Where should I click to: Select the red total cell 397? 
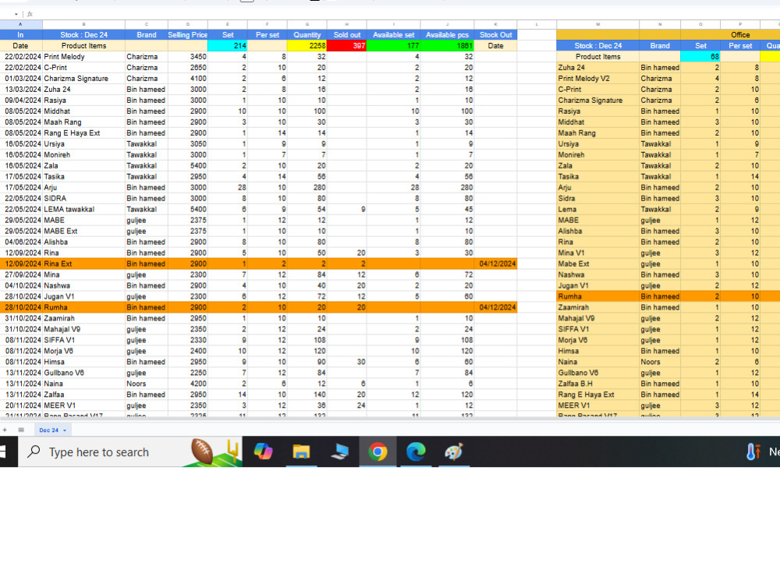(x=347, y=46)
